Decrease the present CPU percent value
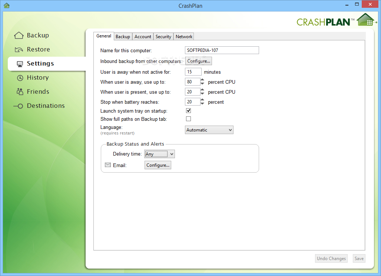Viewport: 381px width, 276px height. (x=202, y=93)
